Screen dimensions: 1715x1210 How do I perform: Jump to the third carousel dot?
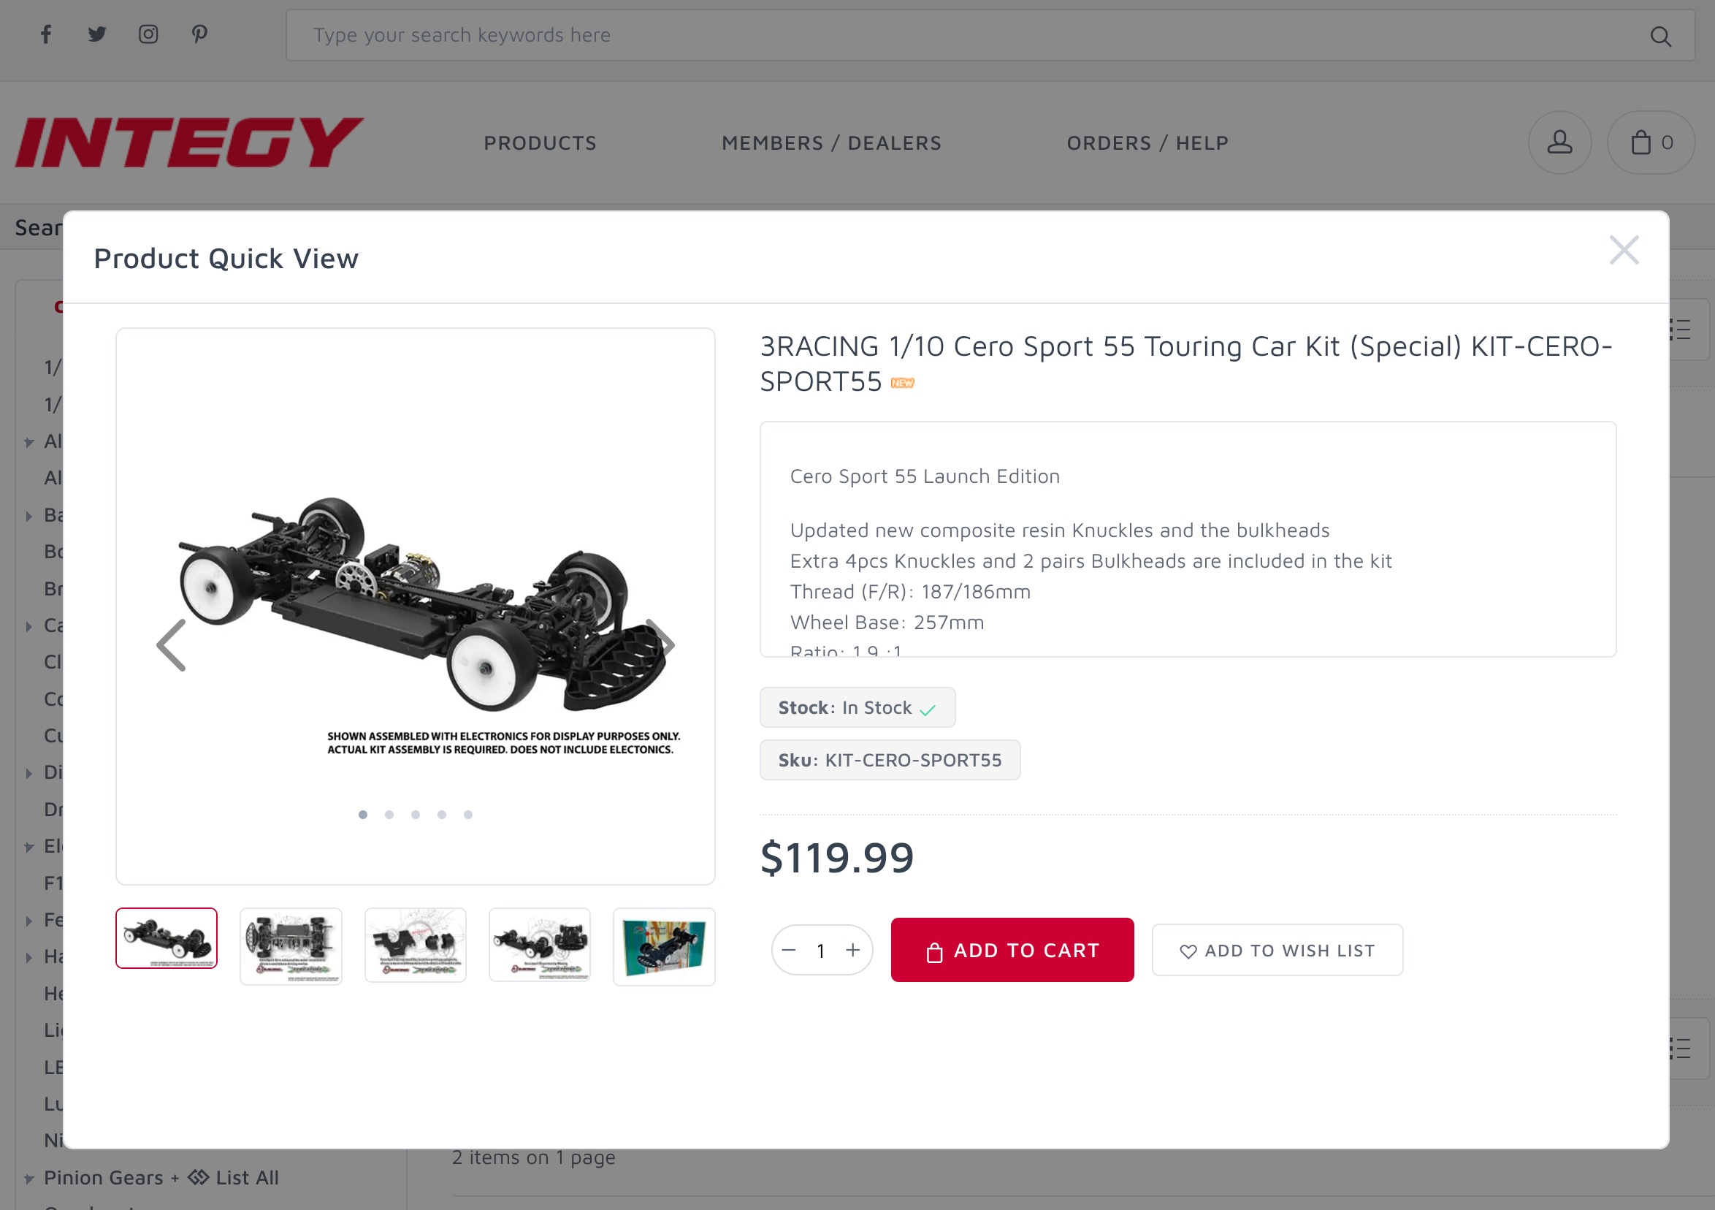tap(416, 815)
